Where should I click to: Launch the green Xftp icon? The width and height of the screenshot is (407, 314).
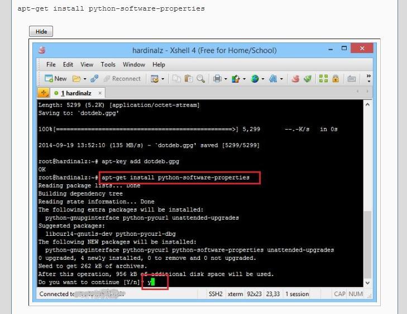tap(308, 78)
